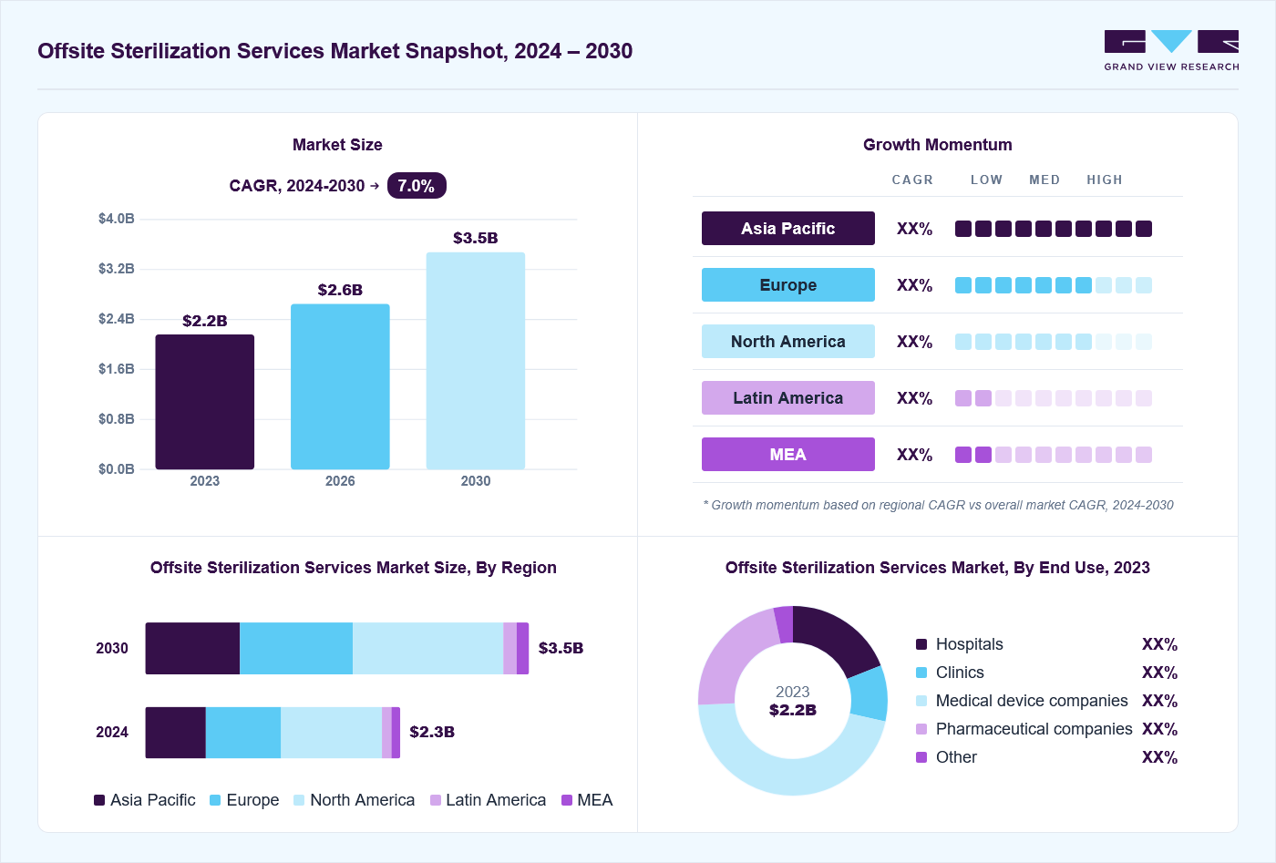Click the Clinics legend swatch

click(x=921, y=673)
